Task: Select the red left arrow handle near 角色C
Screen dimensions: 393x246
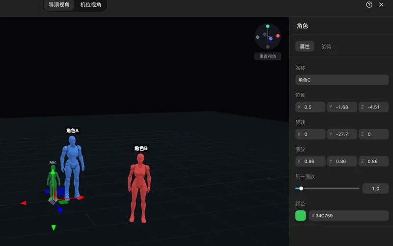Action: pos(23,203)
